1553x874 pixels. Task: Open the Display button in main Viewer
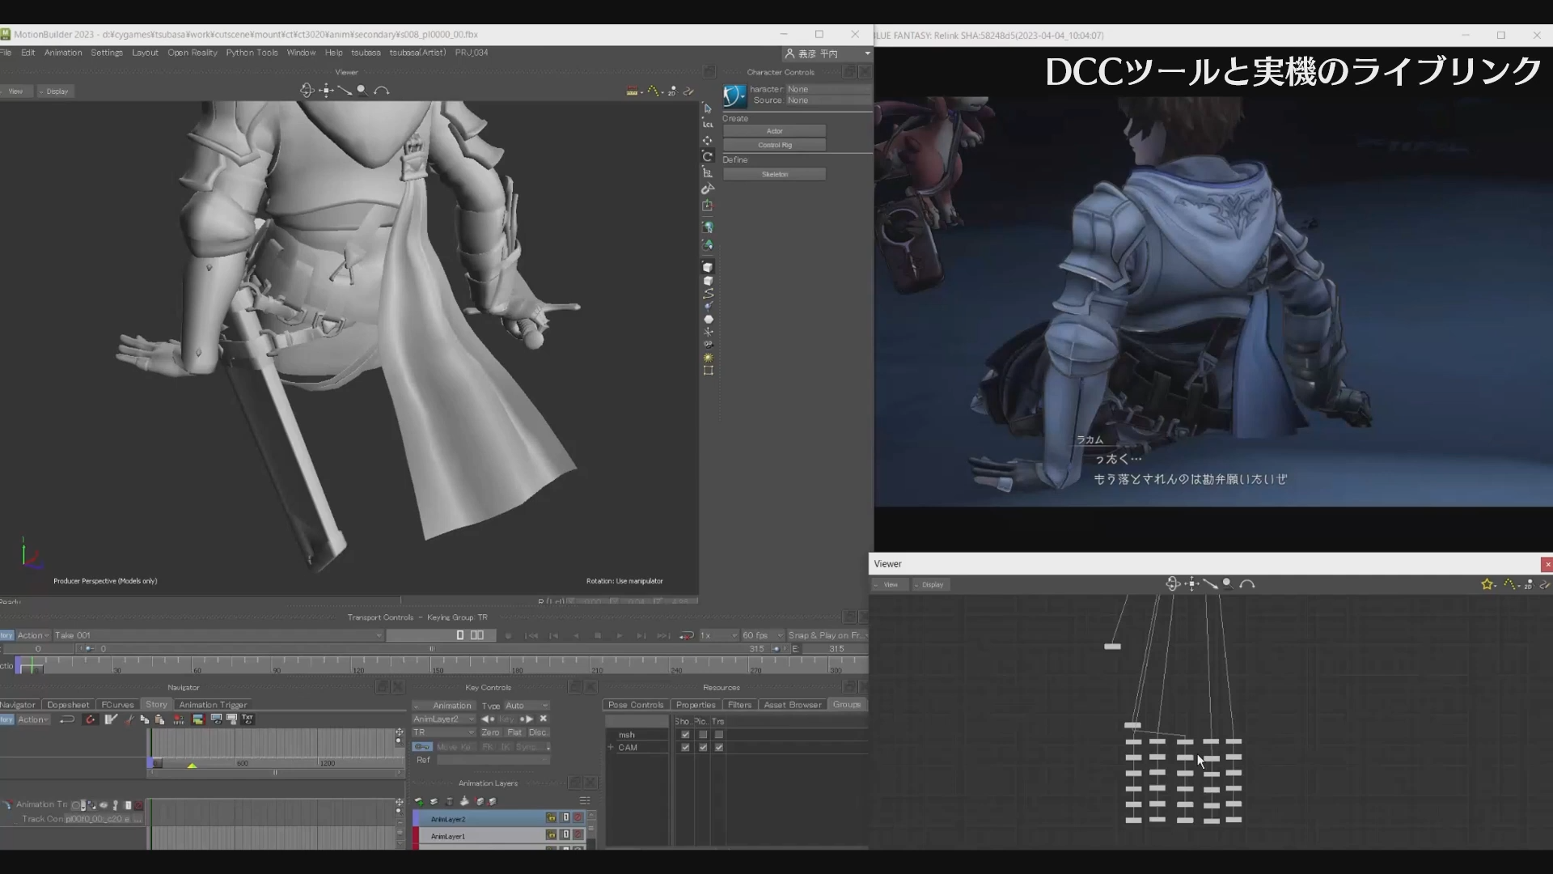[x=55, y=91]
